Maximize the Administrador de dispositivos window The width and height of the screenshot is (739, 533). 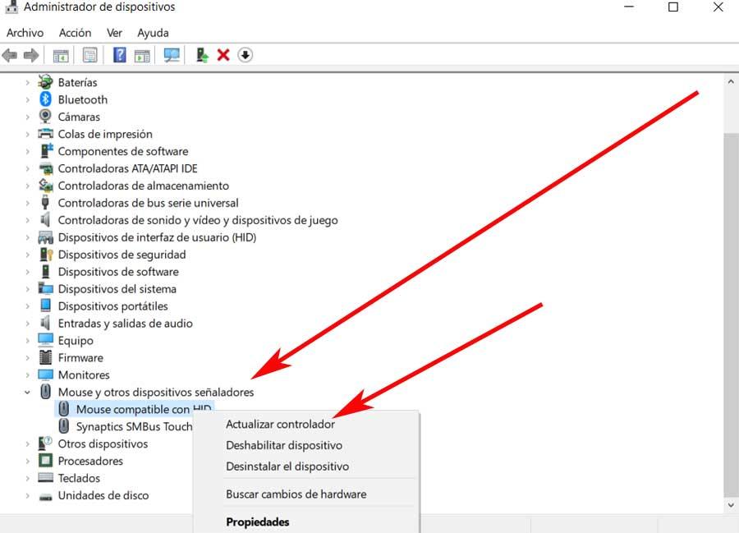click(673, 7)
